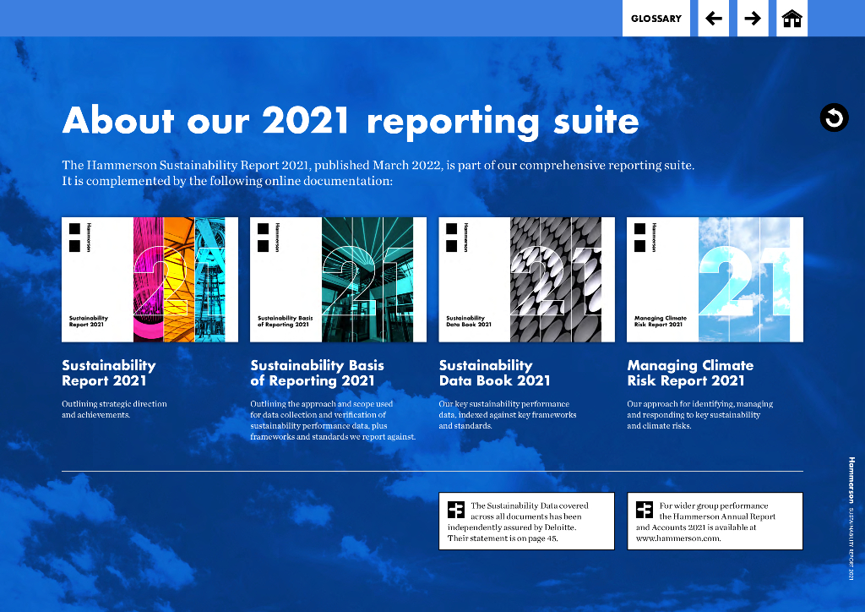This screenshot has height=612, width=865.
Task: Open the Glossary button
Action: 656,19
